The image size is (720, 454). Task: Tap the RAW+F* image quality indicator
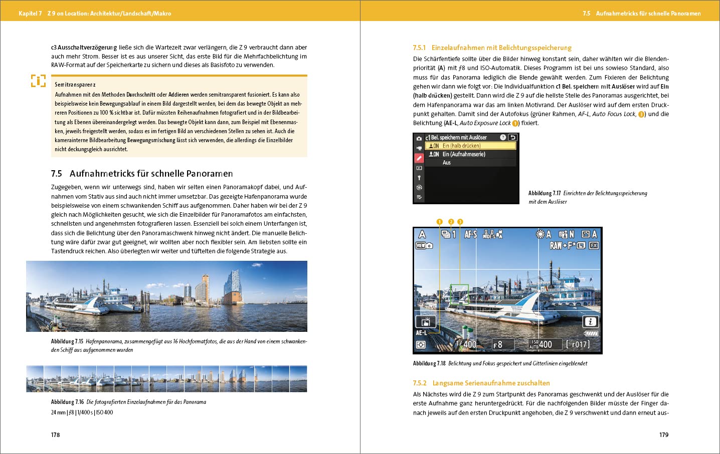click(562, 246)
